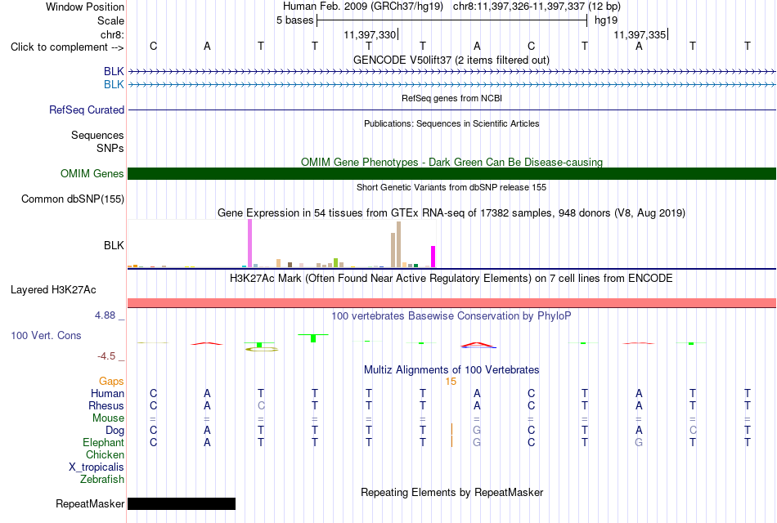Click the light grey 'G' in Dog row

(477, 431)
